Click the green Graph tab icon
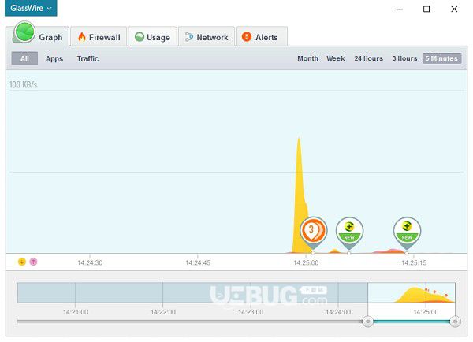 24,32
